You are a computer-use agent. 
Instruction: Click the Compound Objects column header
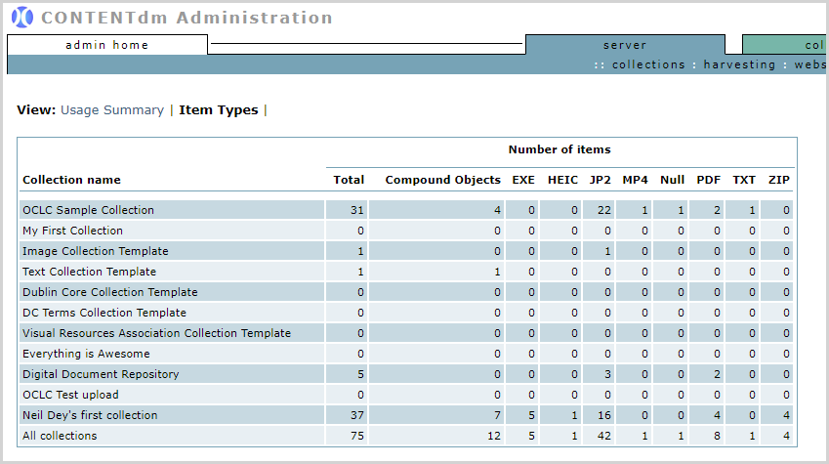(442, 180)
